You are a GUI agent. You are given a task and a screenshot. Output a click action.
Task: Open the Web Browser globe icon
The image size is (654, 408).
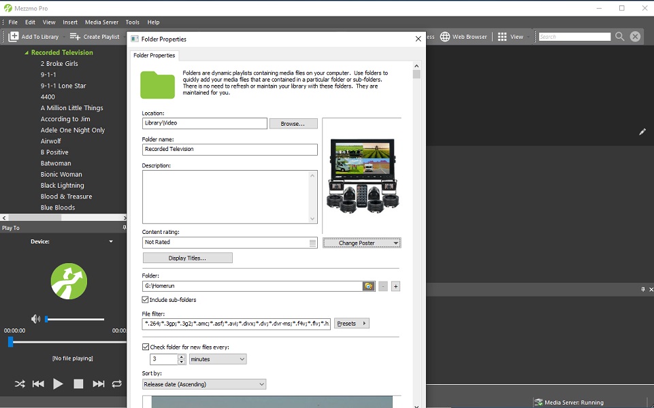[445, 37]
